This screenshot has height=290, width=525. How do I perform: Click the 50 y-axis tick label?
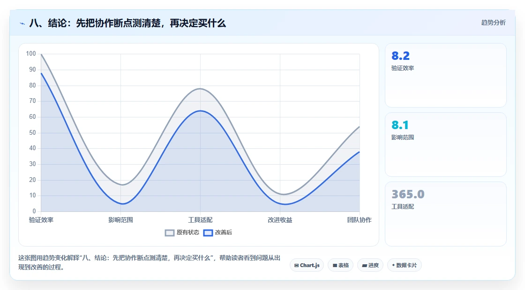tap(32, 133)
